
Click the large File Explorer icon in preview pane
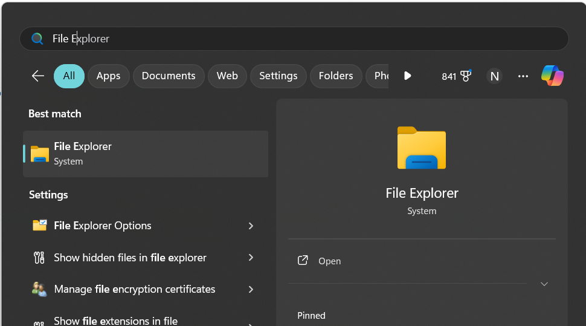coord(422,148)
